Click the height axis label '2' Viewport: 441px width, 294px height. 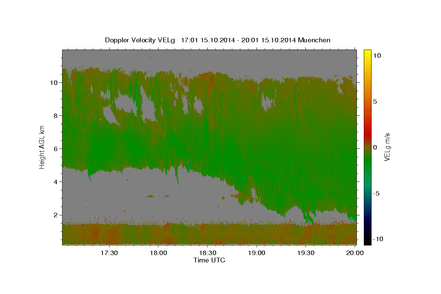(55, 215)
